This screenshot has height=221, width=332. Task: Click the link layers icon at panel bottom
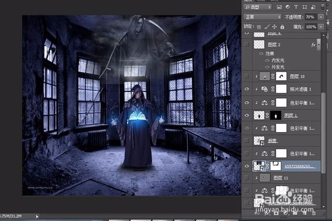tap(257, 213)
